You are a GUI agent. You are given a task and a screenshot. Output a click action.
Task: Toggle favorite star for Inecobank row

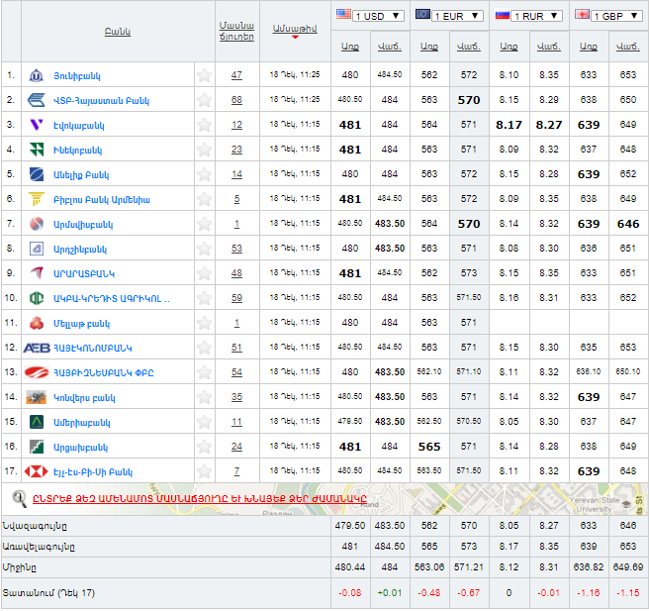[x=204, y=150]
